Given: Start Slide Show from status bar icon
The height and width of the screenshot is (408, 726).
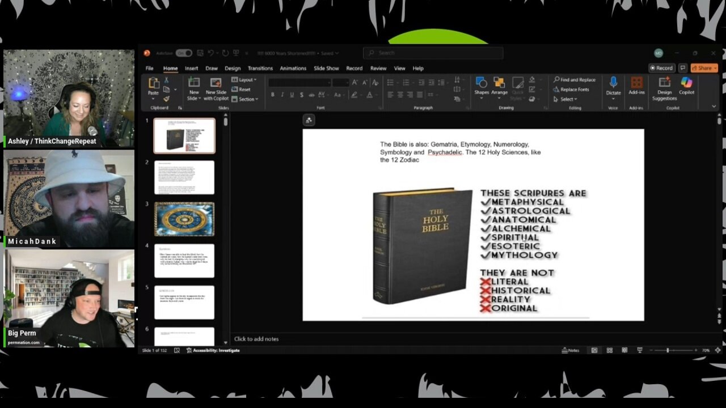Looking at the screenshot, I should (x=640, y=351).
